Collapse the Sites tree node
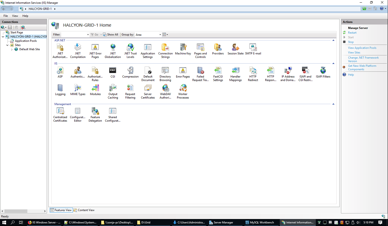The height and width of the screenshot is (226, 388). (7, 45)
